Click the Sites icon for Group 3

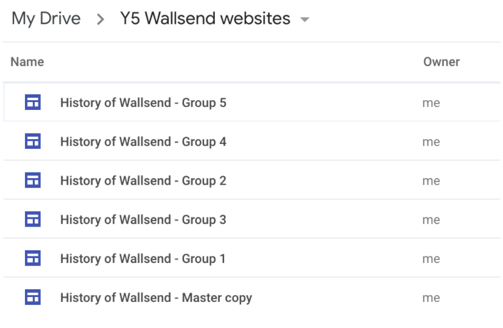coord(33,219)
